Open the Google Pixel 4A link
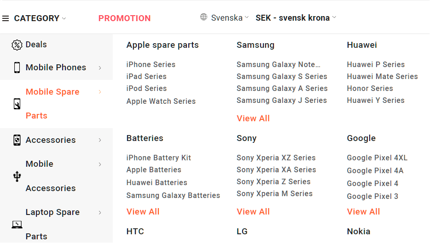430x243 pixels. pyautogui.click(x=375, y=170)
